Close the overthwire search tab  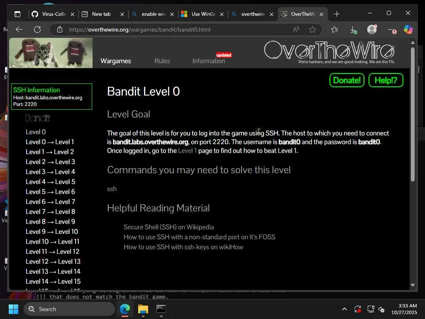[271, 15]
